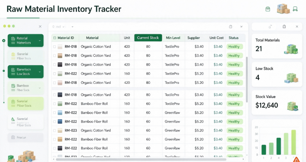Expand Raterial Materiocs with its chevron
Screen dimensions: 306x162
point(40,41)
